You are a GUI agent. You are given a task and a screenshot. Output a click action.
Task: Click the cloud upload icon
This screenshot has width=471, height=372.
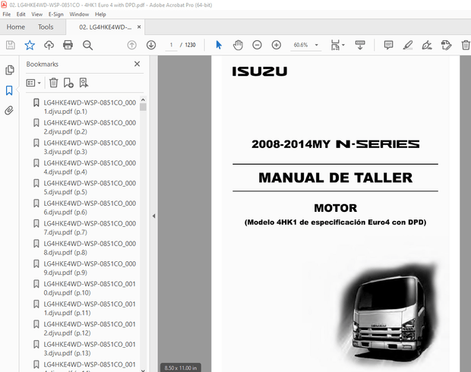(49, 45)
